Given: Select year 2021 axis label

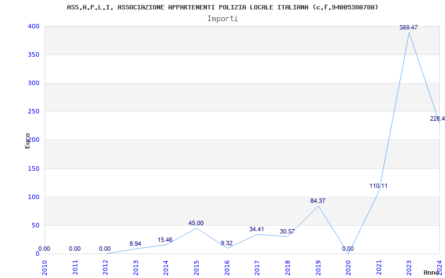Looking at the screenshot, I should point(379,267).
